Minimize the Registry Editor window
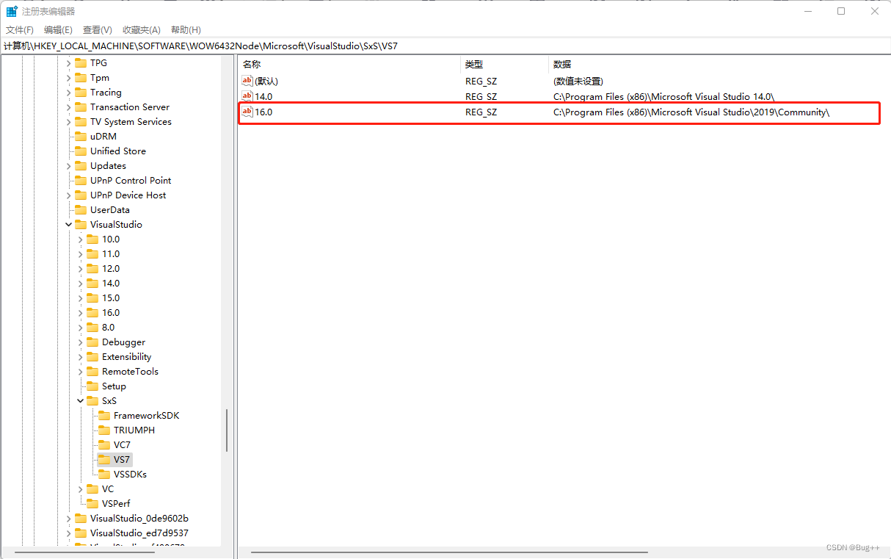The width and height of the screenshot is (891, 559). pyautogui.click(x=807, y=11)
